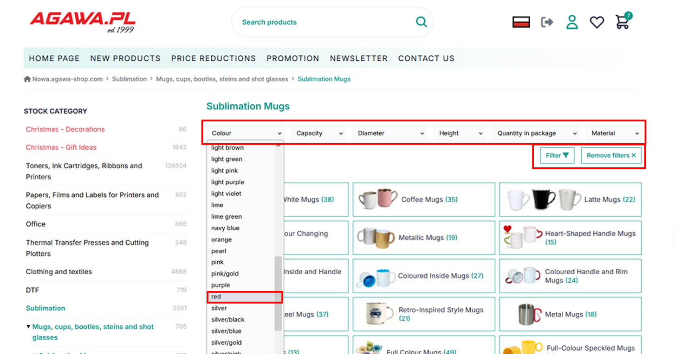Go to NEW PRODUCTS menu item
Viewport: 675px width, 354px height.
(x=125, y=58)
